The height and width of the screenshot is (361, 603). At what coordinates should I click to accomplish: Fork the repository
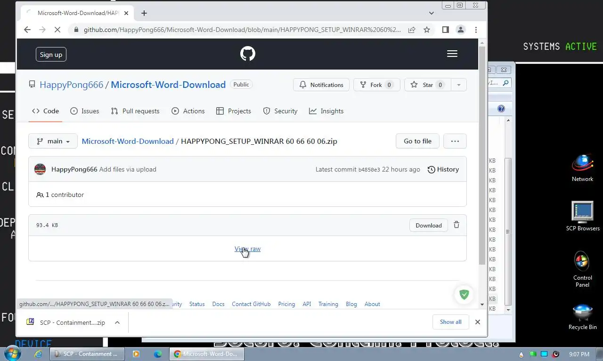(376, 85)
